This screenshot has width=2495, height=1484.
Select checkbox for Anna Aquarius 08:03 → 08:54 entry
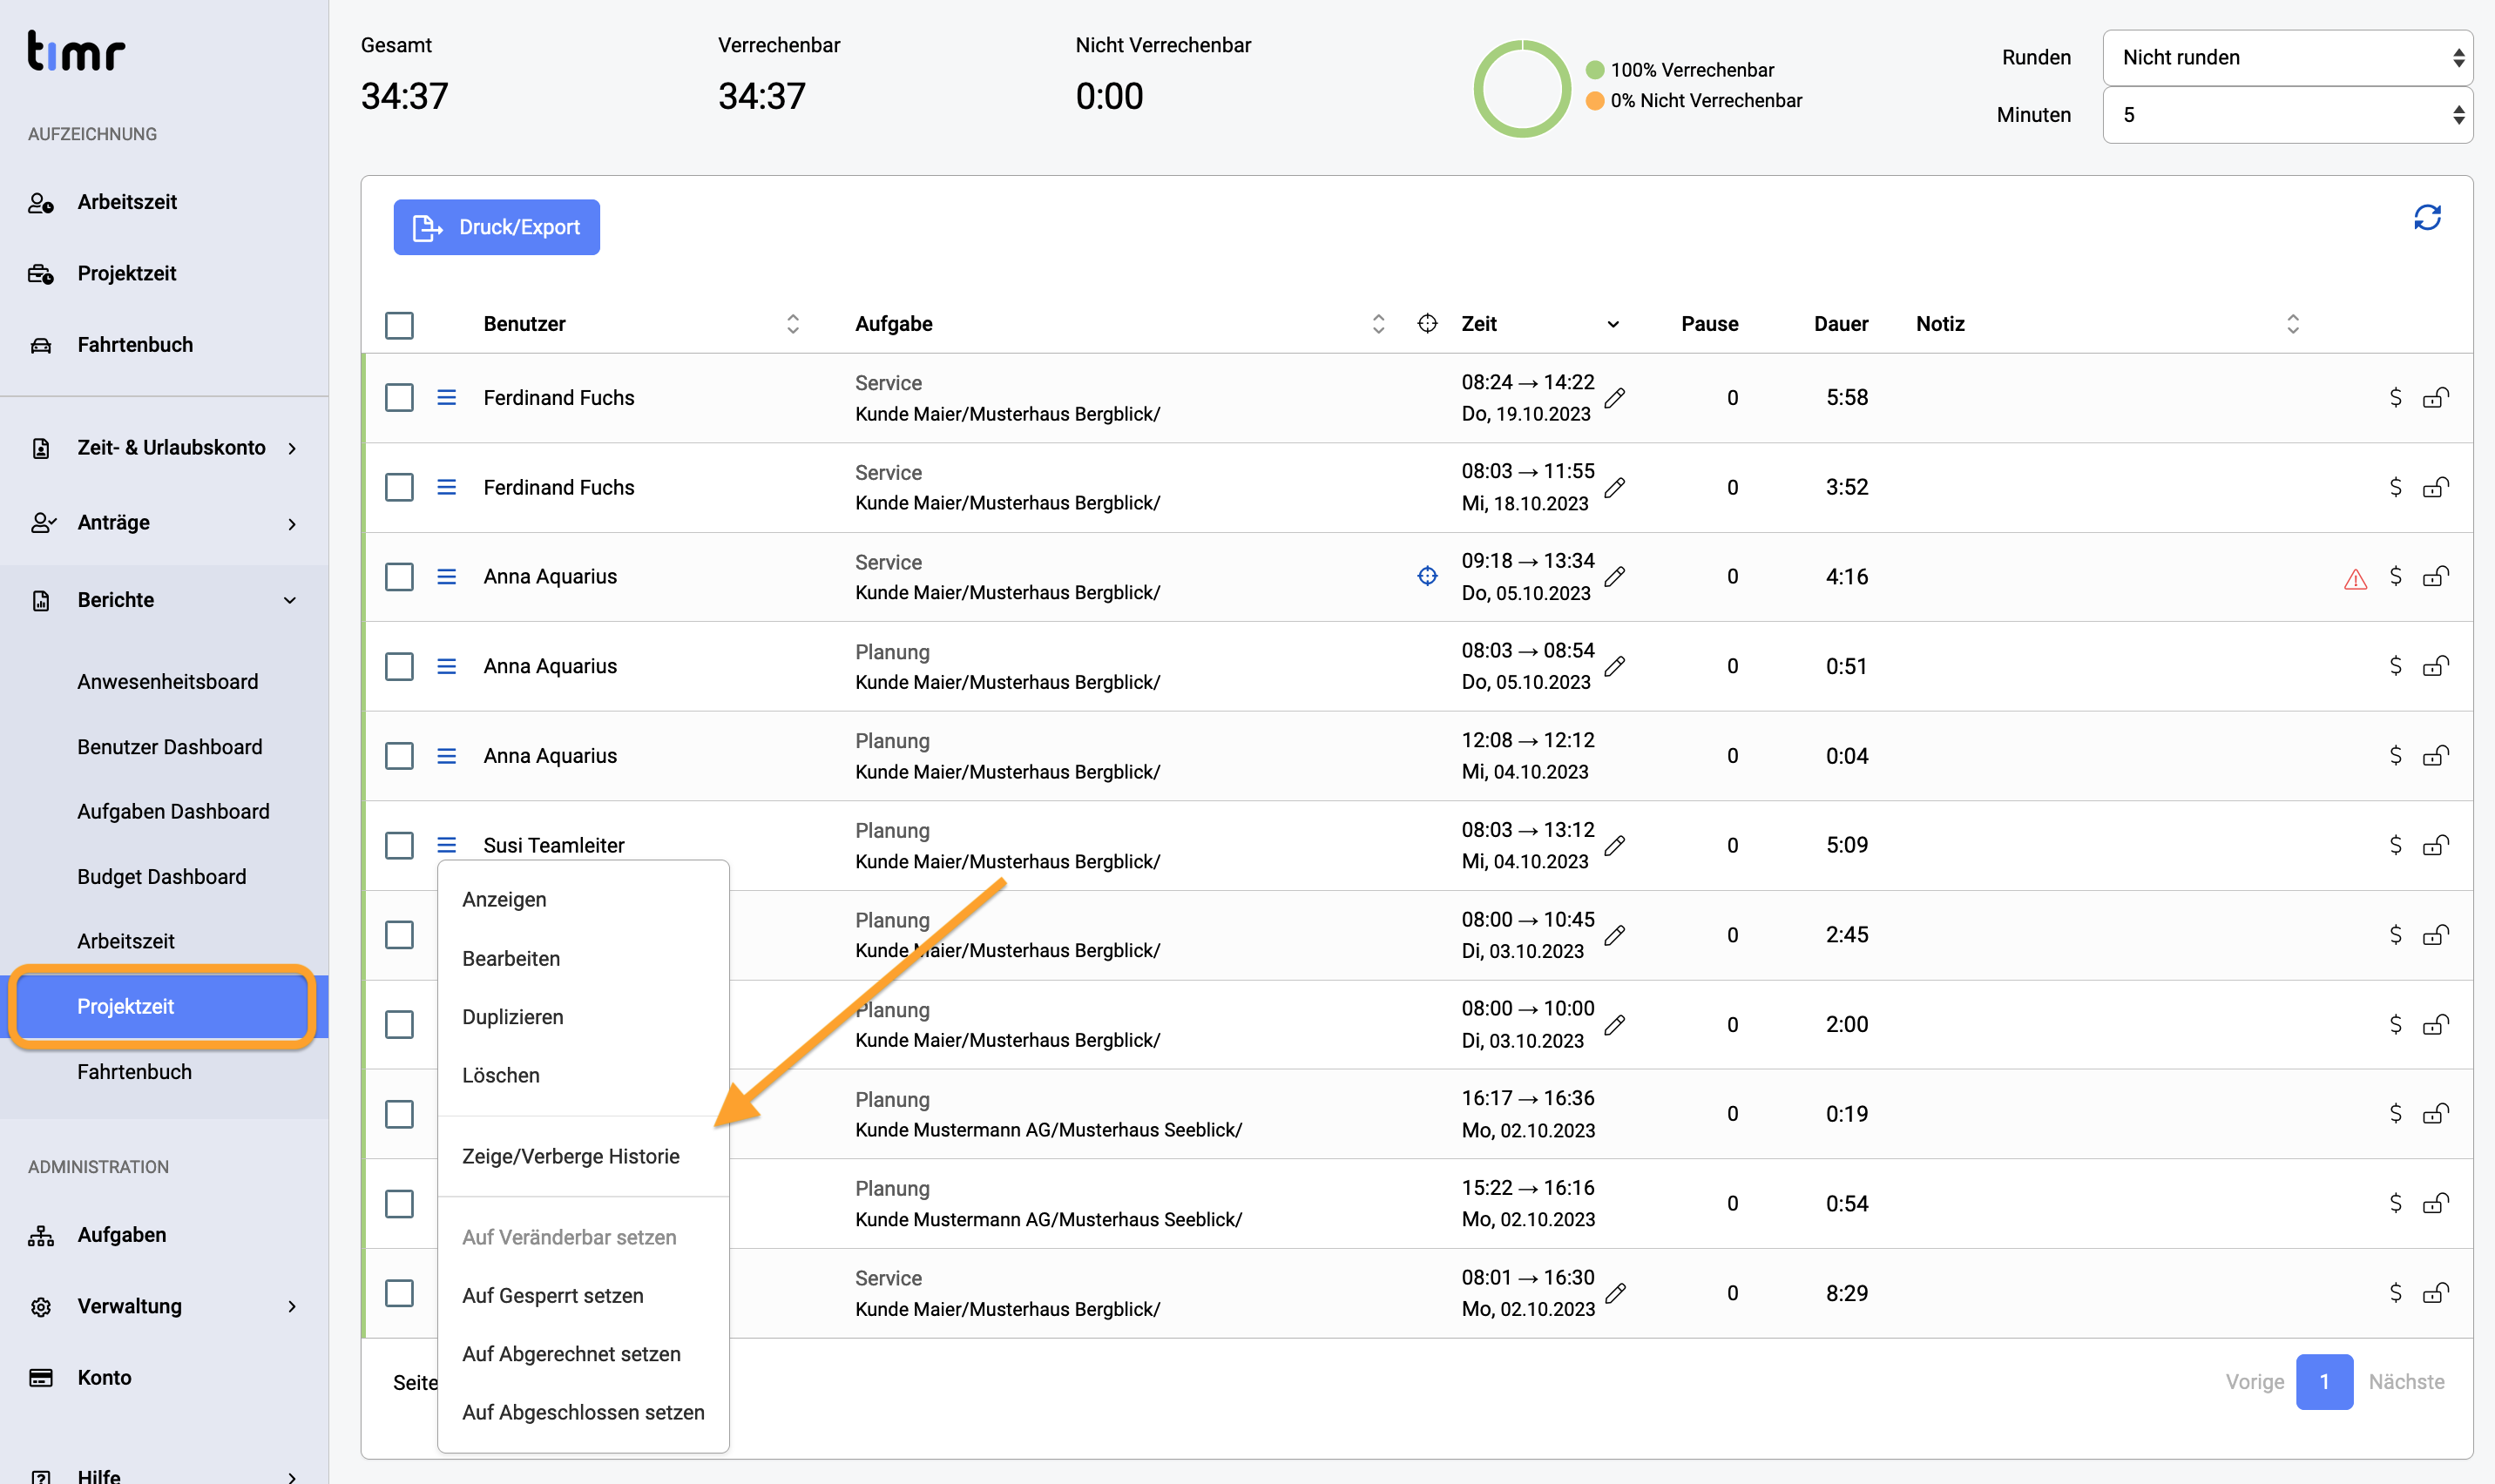399,666
